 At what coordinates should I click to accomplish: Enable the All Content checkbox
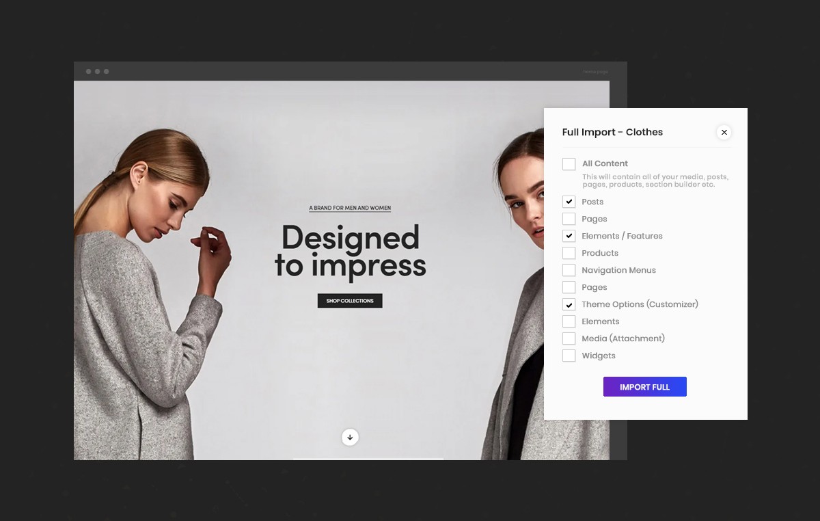[x=569, y=164]
